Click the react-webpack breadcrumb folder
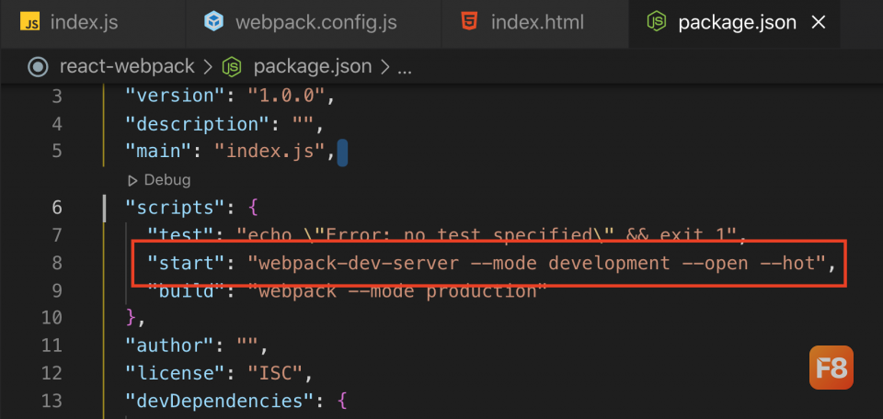 (x=127, y=67)
